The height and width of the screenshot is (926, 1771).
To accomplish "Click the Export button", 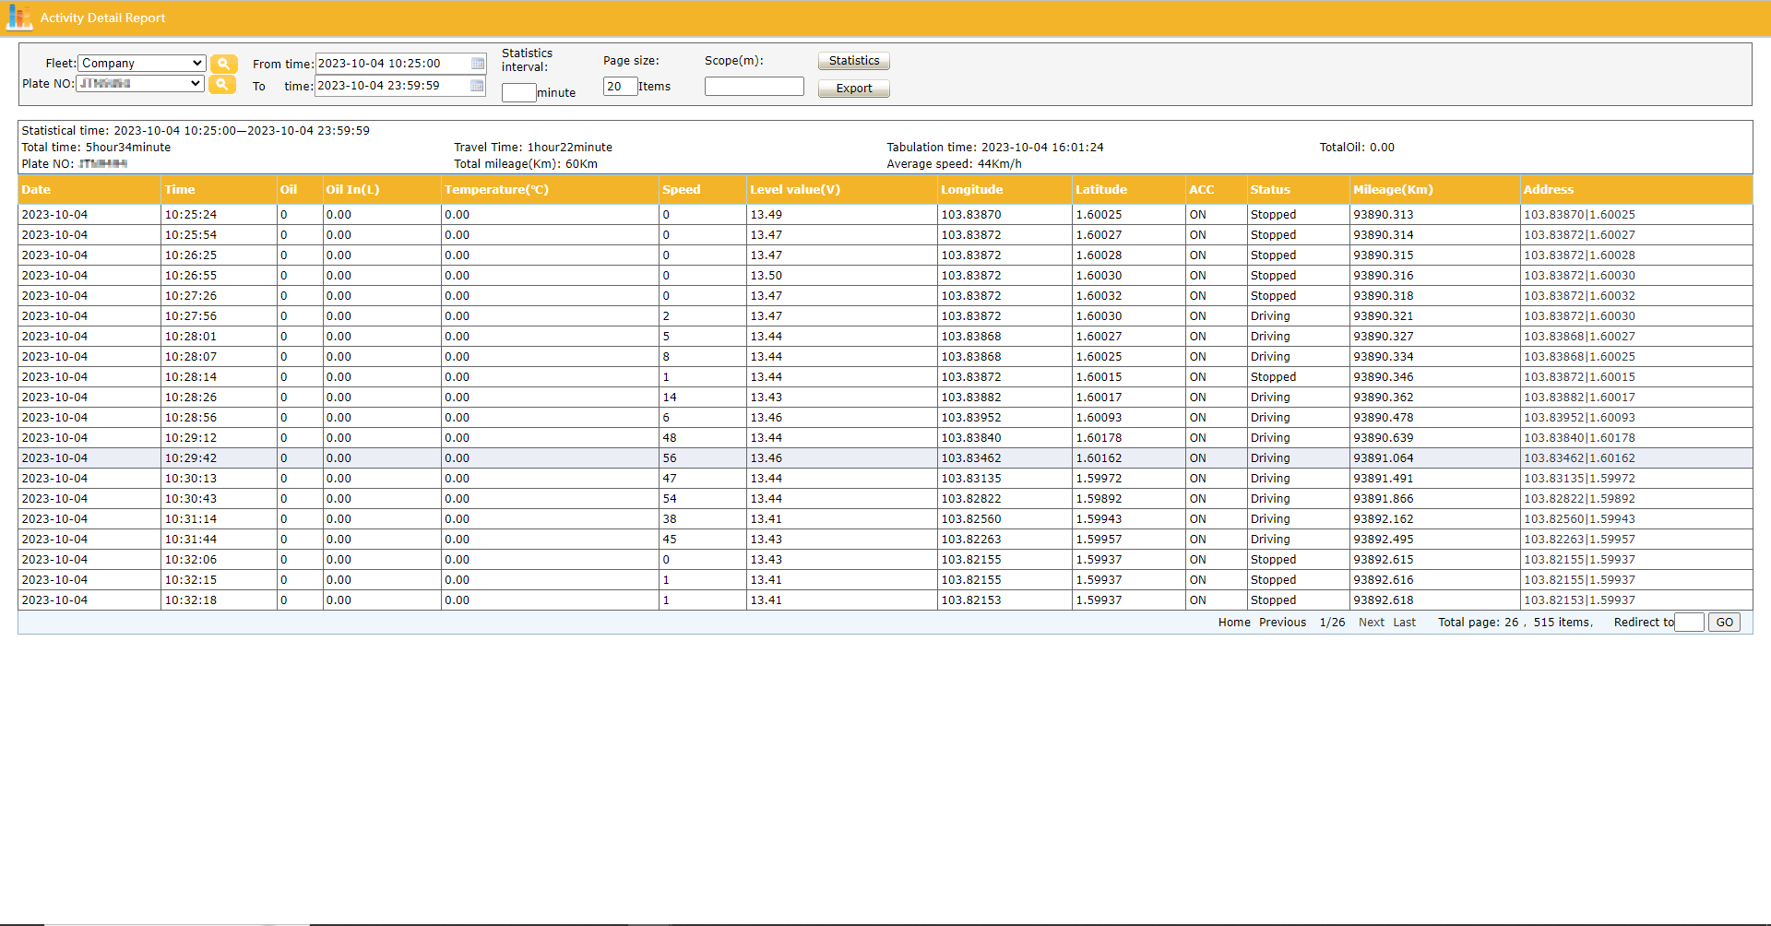I will [852, 88].
